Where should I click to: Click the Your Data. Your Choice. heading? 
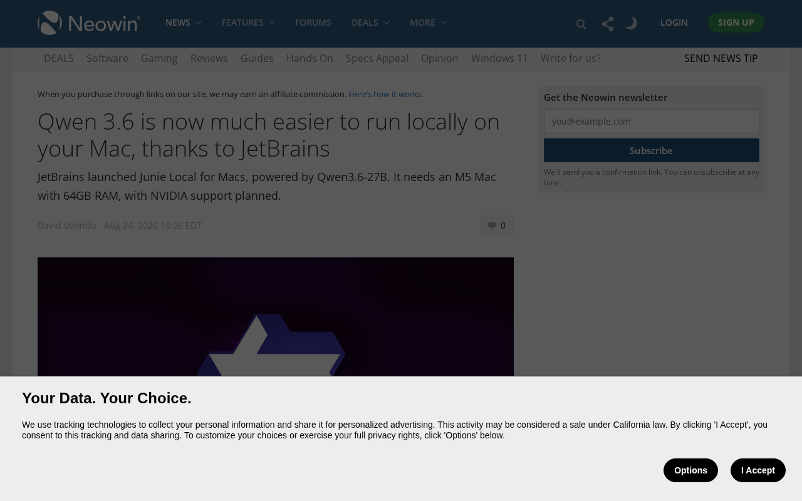pyautogui.click(x=107, y=398)
